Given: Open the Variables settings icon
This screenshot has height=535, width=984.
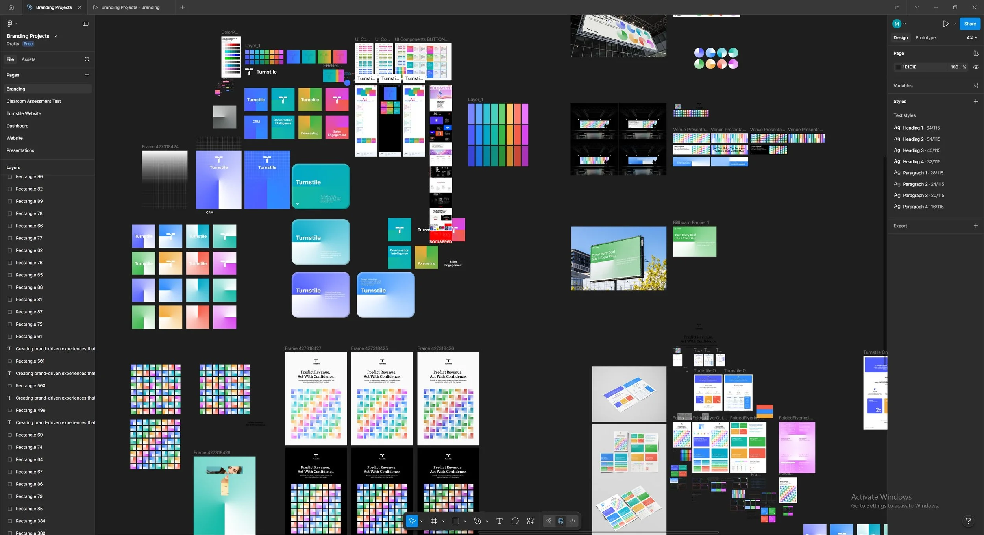Looking at the screenshot, I should pyautogui.click(x=976, y=86).
